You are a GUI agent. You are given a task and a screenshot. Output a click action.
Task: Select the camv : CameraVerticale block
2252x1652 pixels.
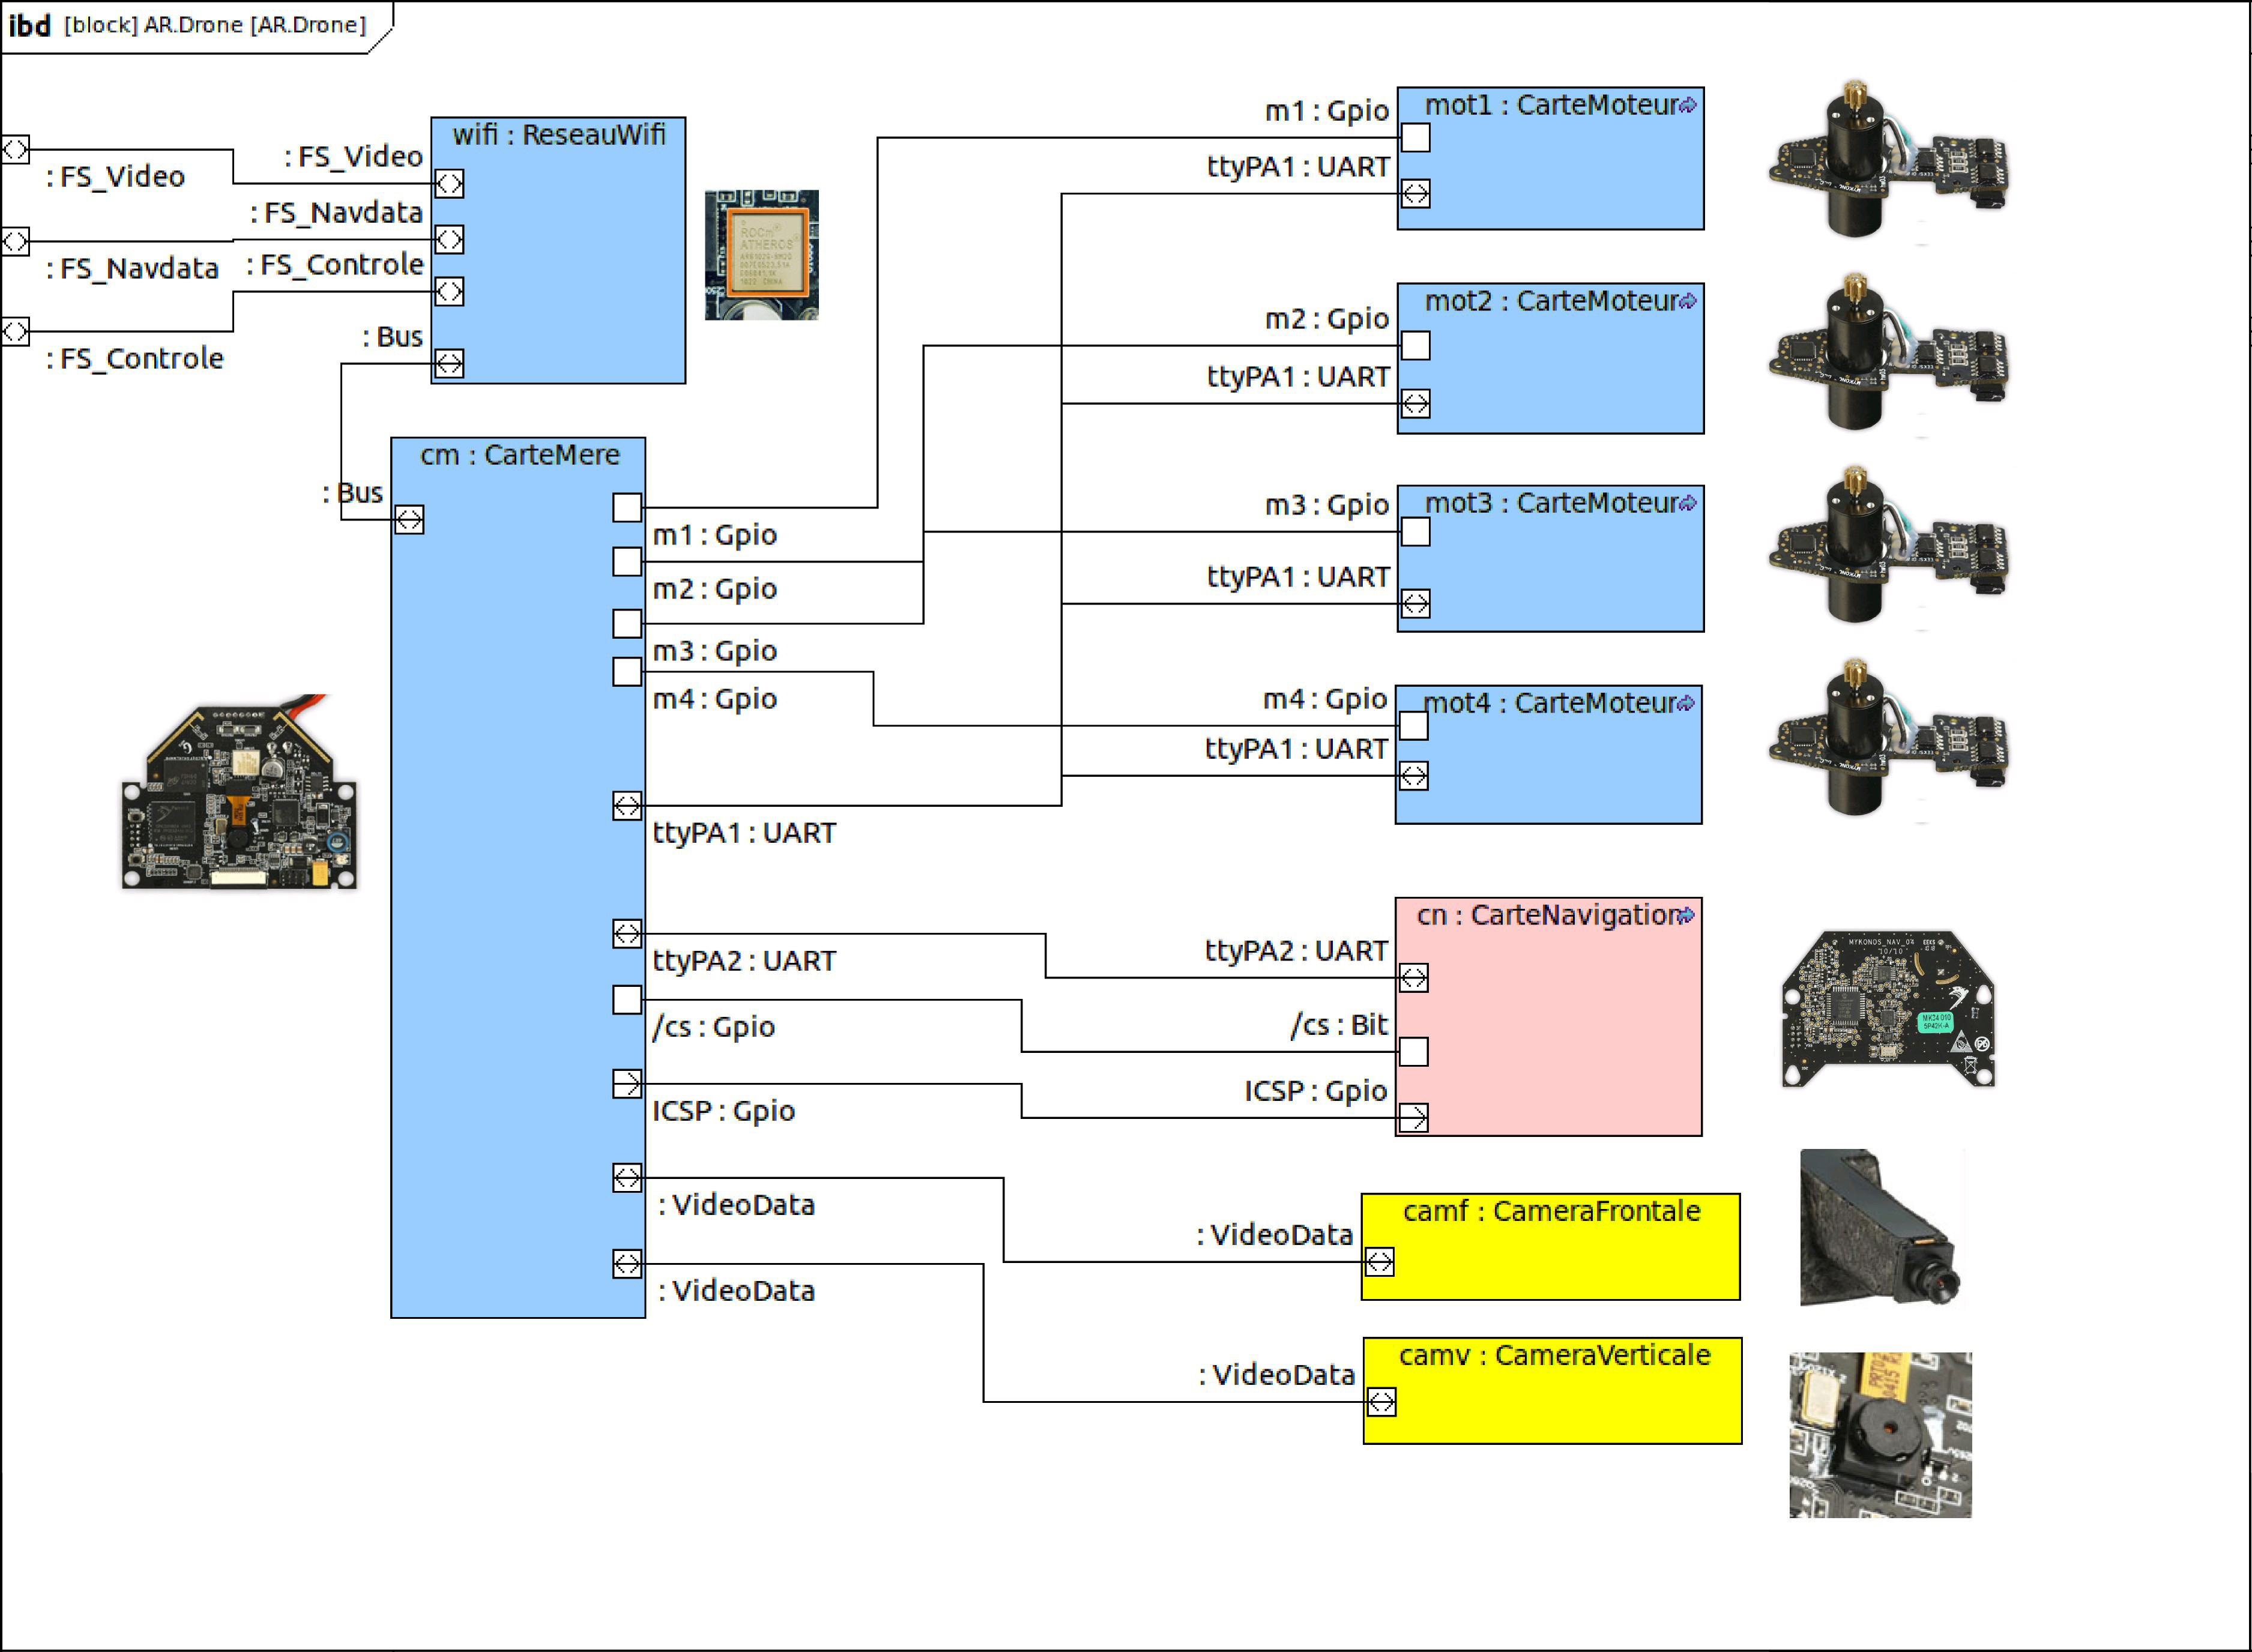tap(1552, 1390)
